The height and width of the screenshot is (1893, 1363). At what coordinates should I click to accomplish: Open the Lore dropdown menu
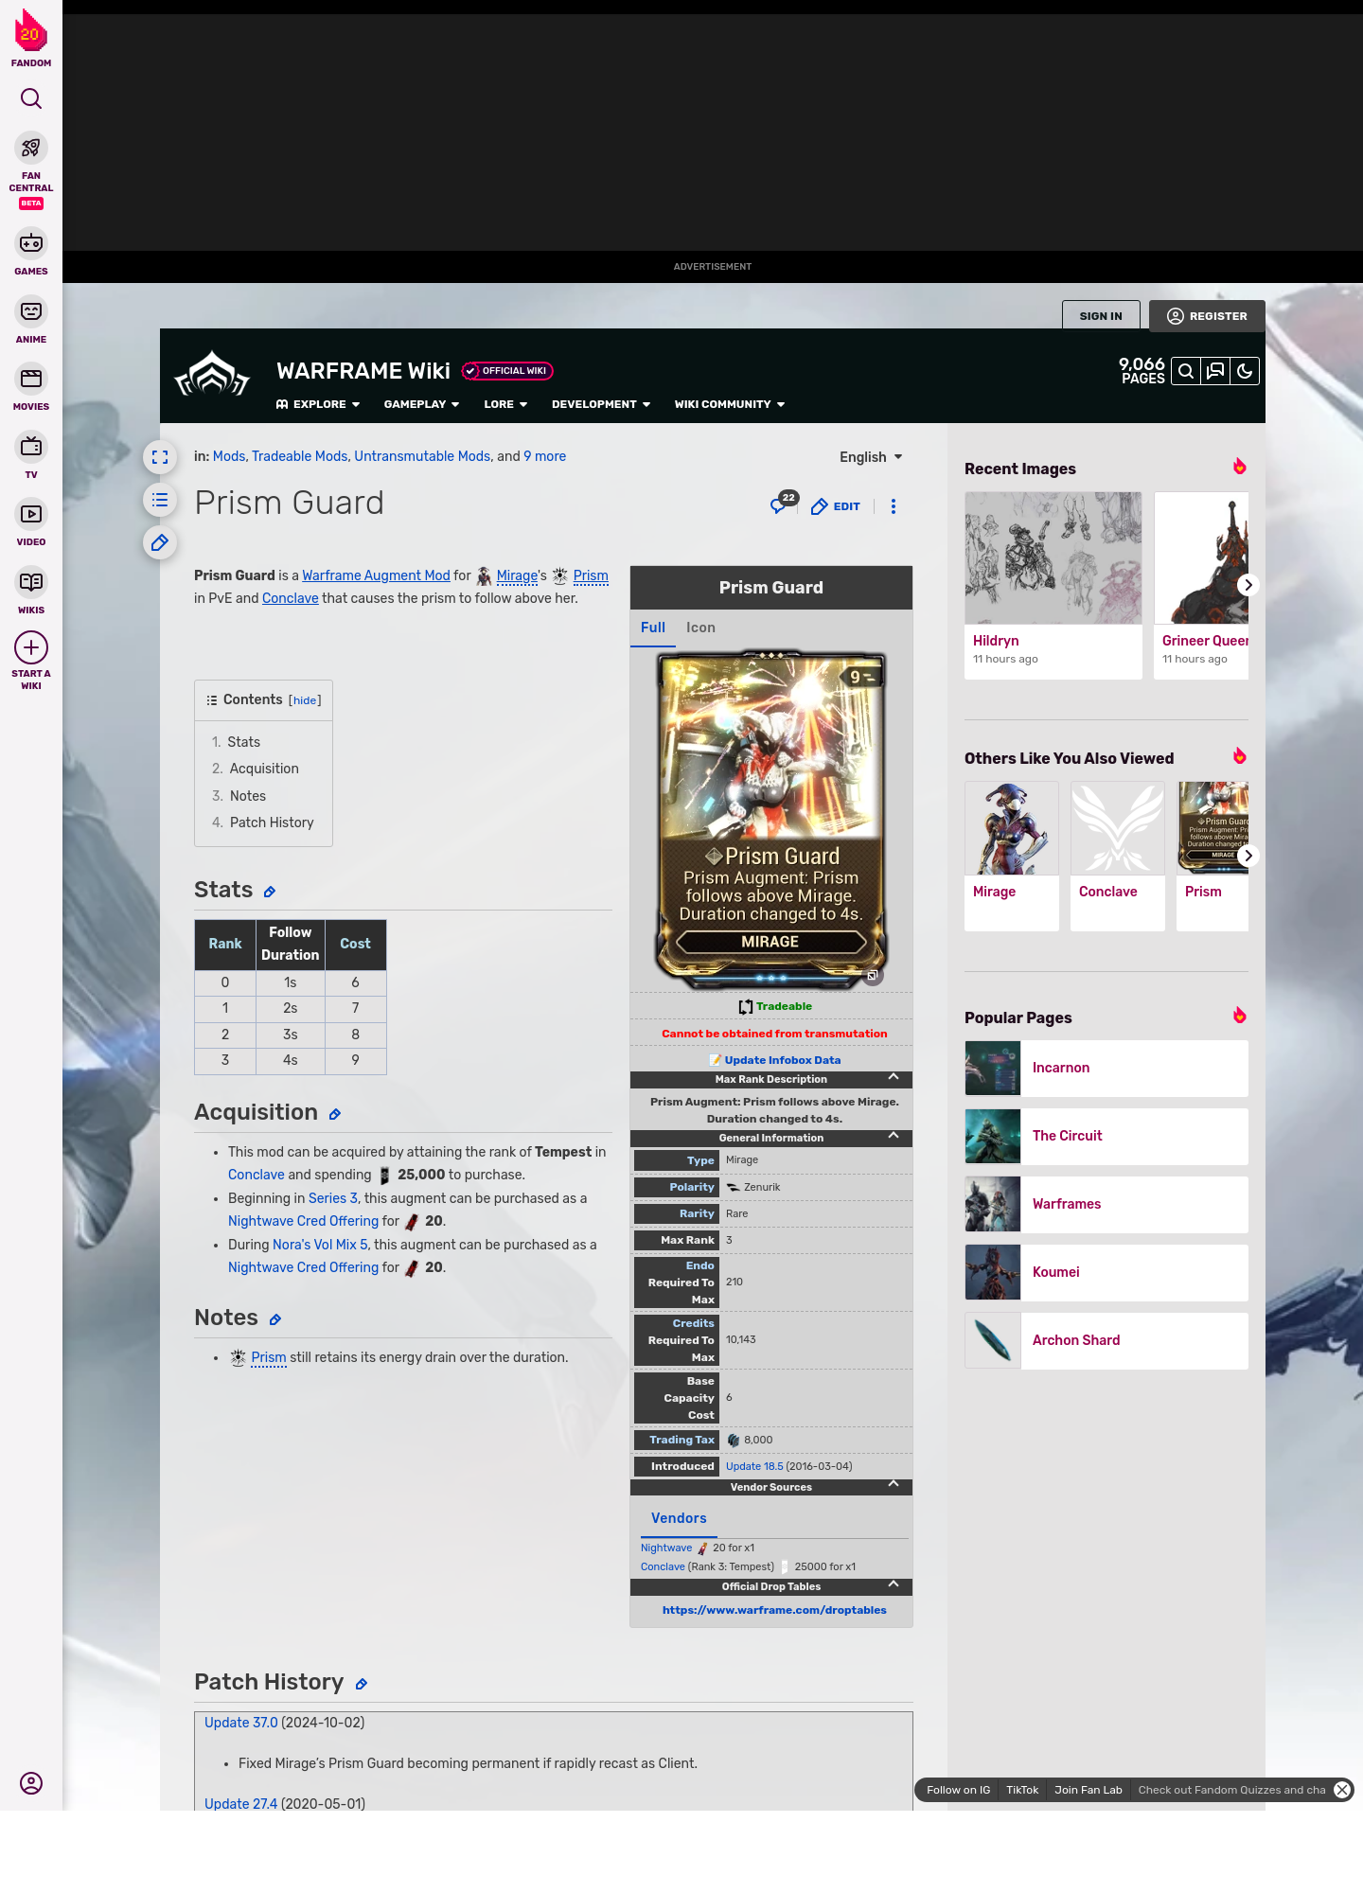(x=505, y=404)
